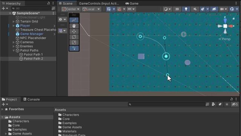The image size is (241, 136).
Task: Select the Hand view tool
Action: [x=74, y=26]
